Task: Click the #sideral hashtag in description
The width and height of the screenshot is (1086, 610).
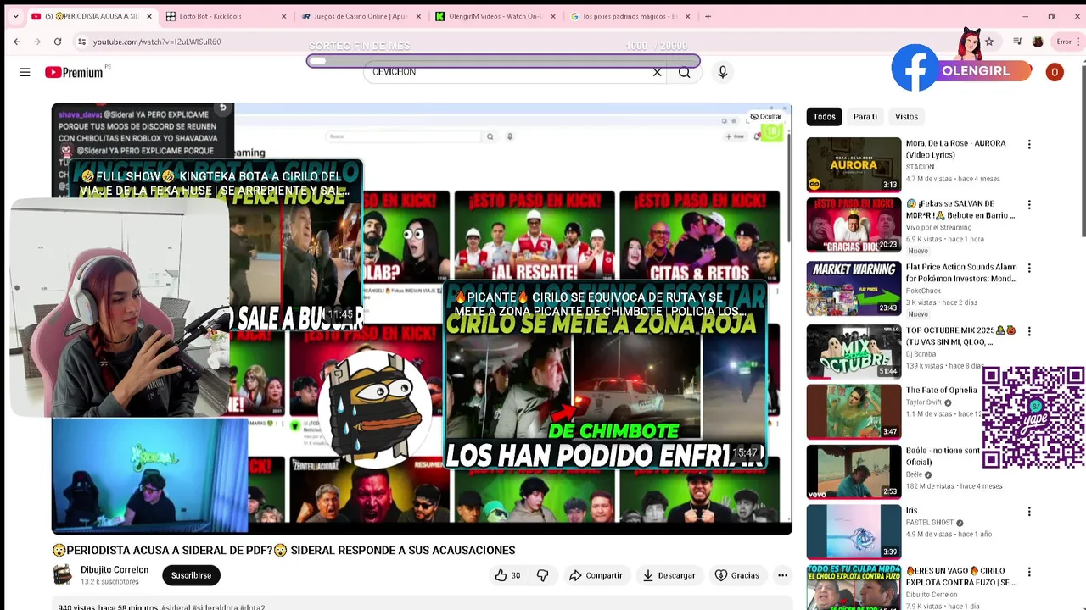Action: [x=176, y=607]
